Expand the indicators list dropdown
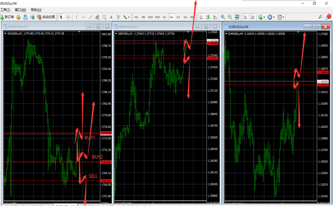333x206 pixels. pyautogui.click(x=262, y=17)
